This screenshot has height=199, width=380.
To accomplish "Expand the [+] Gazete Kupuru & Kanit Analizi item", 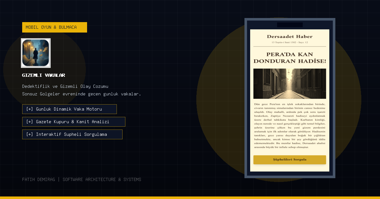I will coord(74,122).
